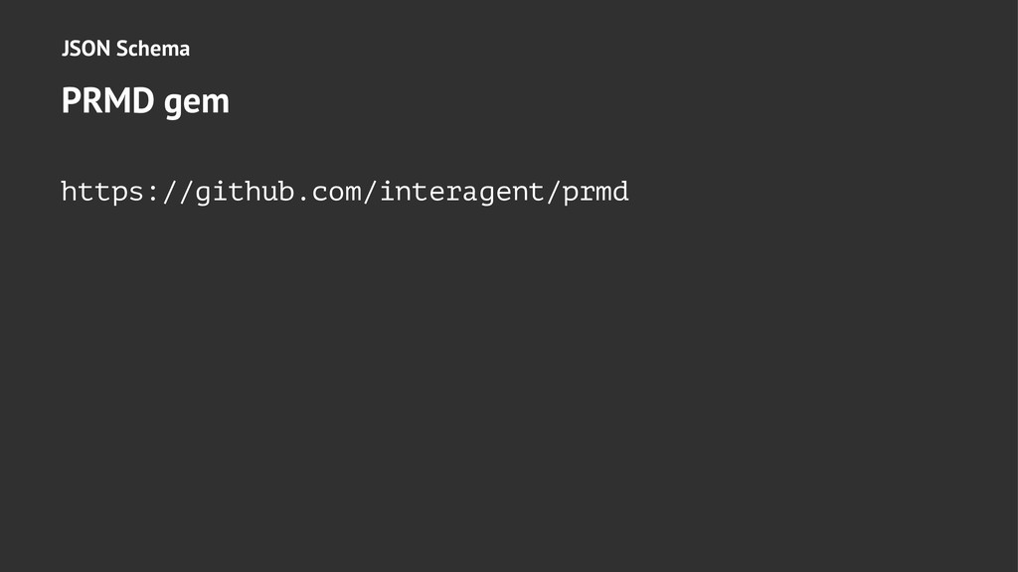Click the trailing 'prmd' in the URL
Image resolution: width=1018 pixels, height=572 pixels.
click(x=595, y=191)
